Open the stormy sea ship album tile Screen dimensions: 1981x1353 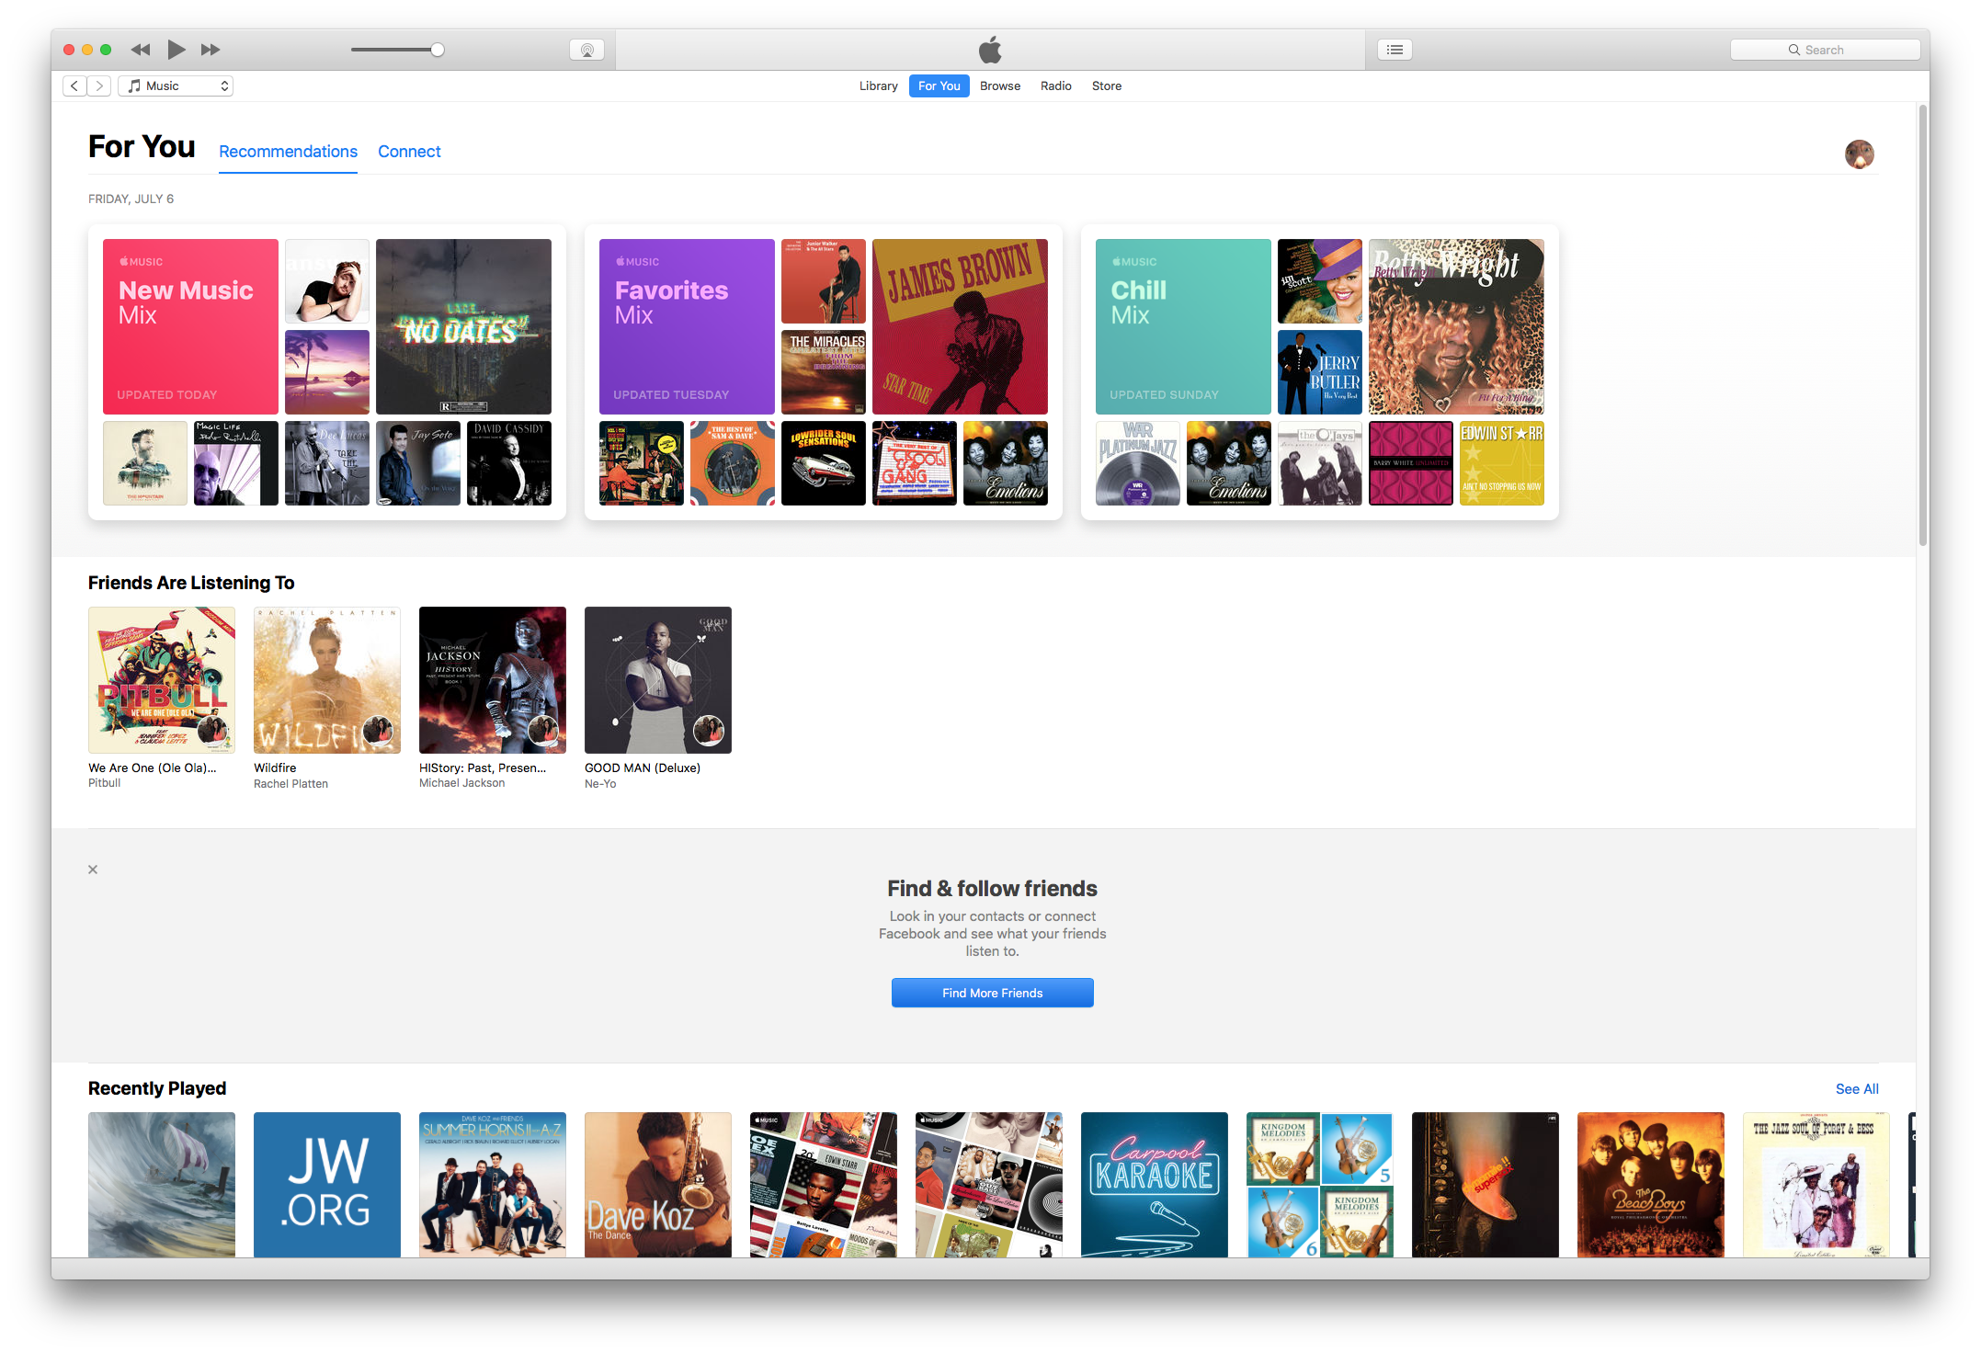(x=162, y=1185)
